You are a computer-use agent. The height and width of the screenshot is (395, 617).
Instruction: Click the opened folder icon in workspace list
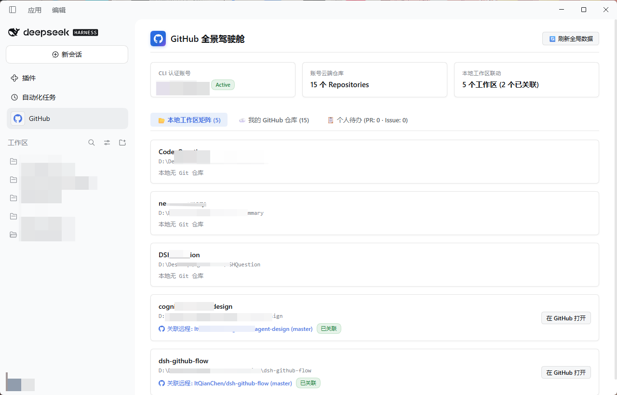point(13,235)
